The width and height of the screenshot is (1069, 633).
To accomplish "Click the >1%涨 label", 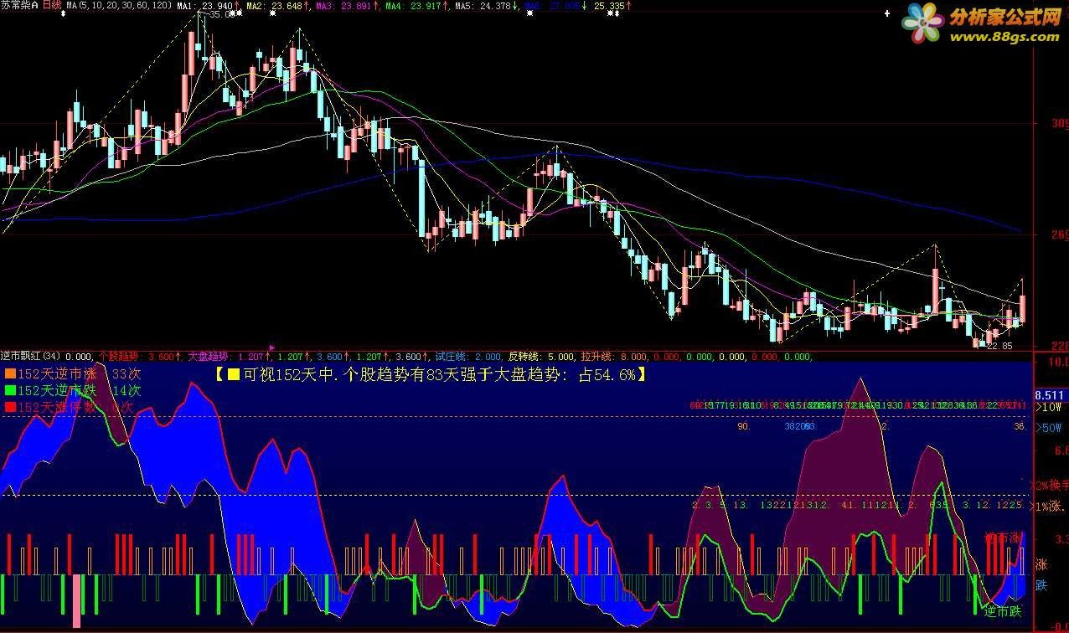I will (1047, 506).
